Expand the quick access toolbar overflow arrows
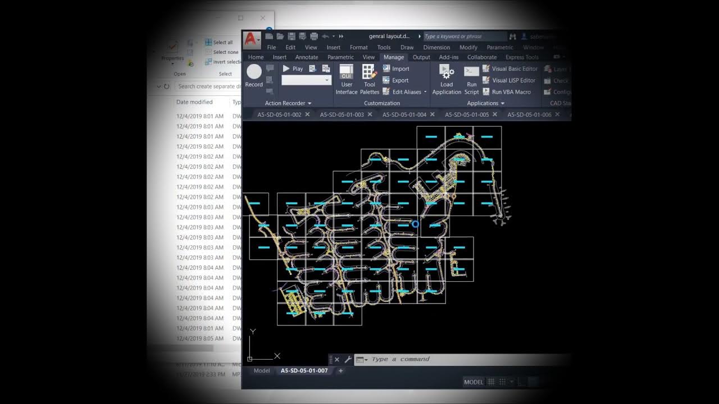Image resolution: width=719 pixels, height=404 pixels. pos(341,36)
